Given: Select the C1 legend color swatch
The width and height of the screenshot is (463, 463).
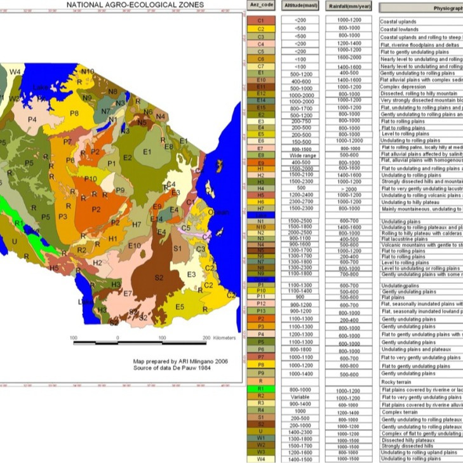Looking at the screenshot, I should pyautogui.click(x=261, y=21).
